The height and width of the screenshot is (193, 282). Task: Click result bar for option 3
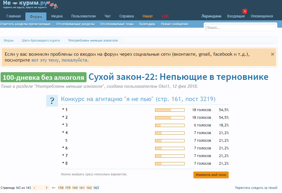[x=170, y=125]
